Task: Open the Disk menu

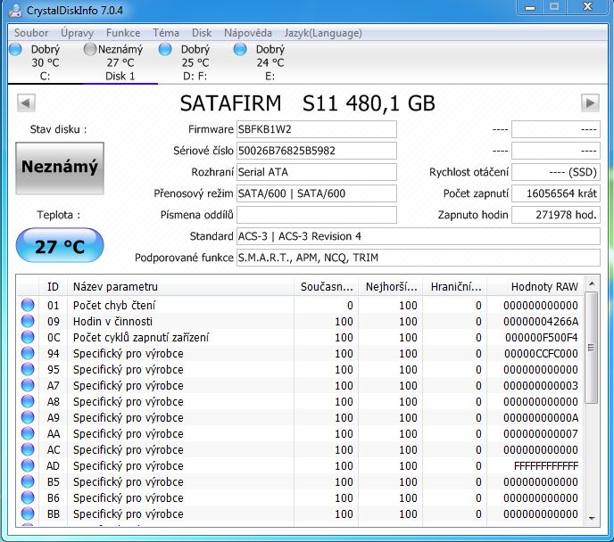Action: pos(202,33)
